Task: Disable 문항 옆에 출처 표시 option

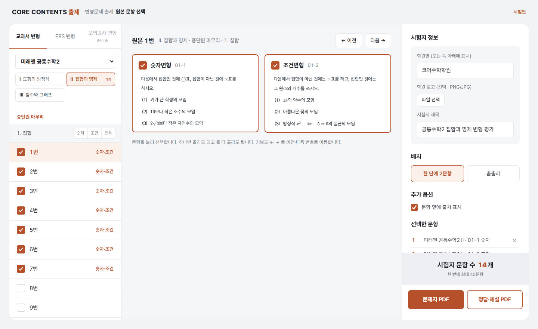Action: pyautogui.click(x=414, y=207)
